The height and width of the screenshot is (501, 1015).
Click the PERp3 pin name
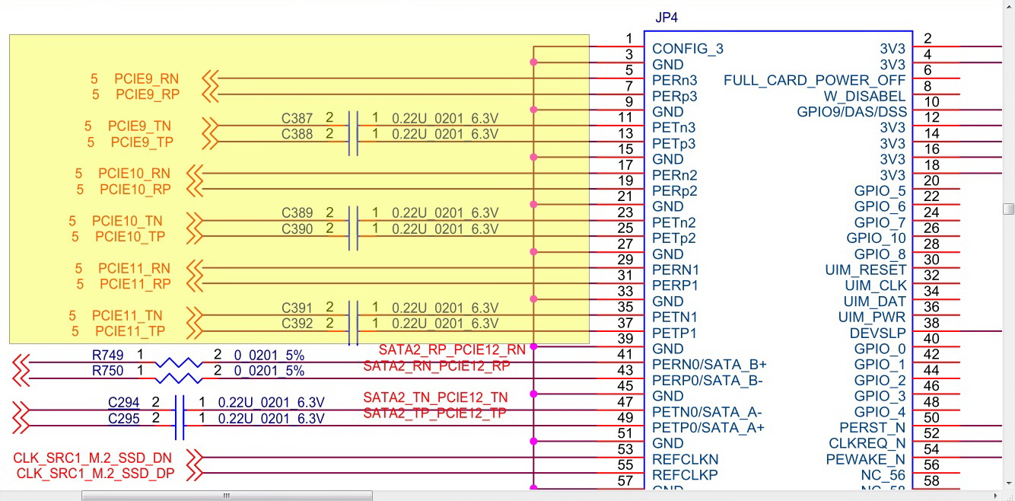(675, 96)
